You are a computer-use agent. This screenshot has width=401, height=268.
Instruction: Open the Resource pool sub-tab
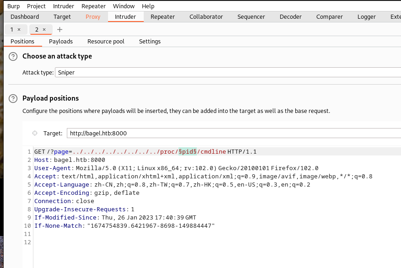[106, 41]
